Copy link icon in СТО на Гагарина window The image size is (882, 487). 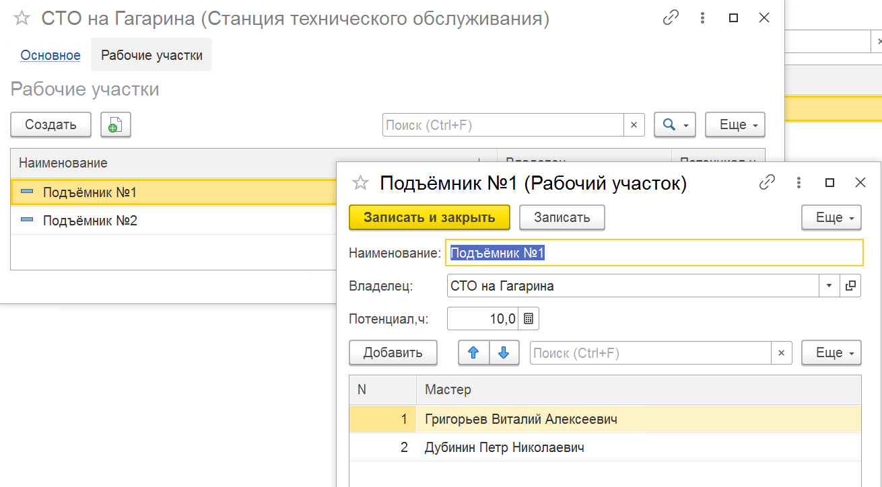pyautogui.click(x=671, y=18)
